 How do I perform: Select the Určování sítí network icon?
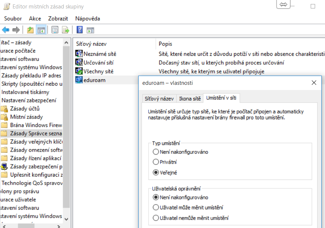pos(79,62)
